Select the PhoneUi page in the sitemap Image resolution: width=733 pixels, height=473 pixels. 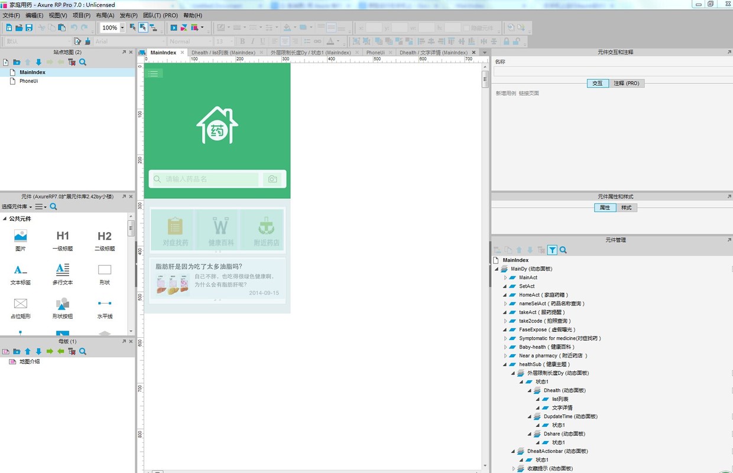coord(28,81)
